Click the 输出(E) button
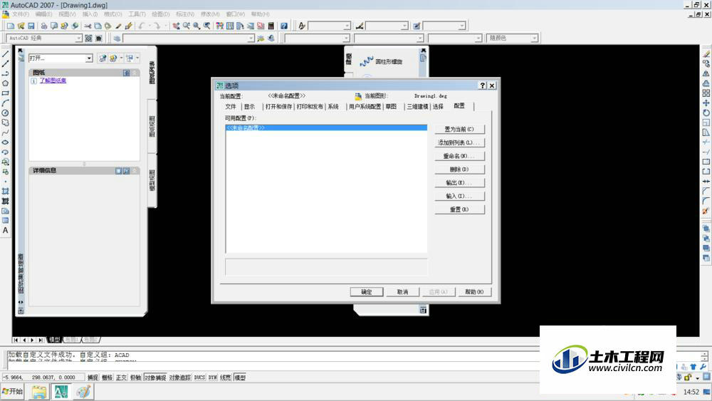The height and width of the screenshot is (401, 712). coord(459,183)
